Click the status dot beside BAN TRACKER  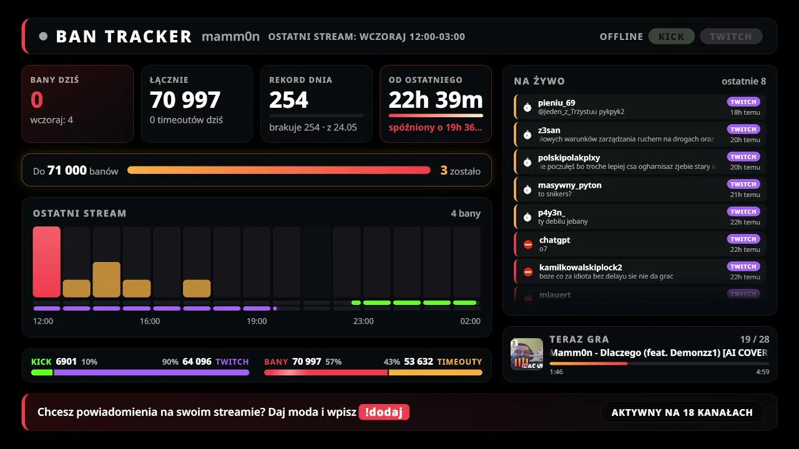tap(43, 36)
